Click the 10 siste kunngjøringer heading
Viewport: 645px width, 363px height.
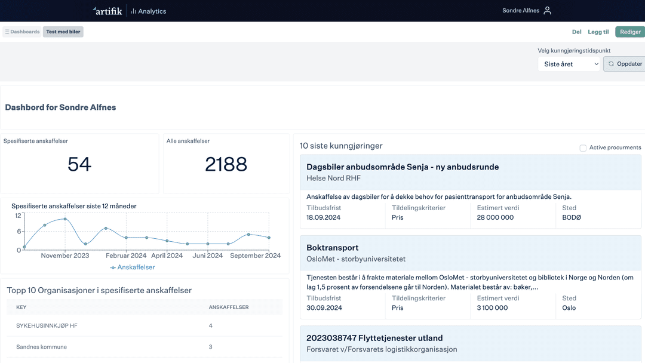coord(341,146)
